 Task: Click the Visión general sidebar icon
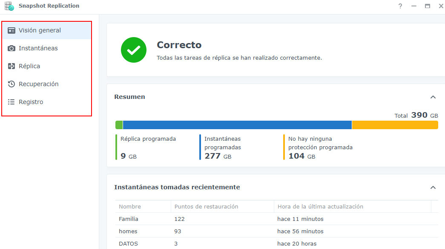pyautogui.click(x=11, y=30)
